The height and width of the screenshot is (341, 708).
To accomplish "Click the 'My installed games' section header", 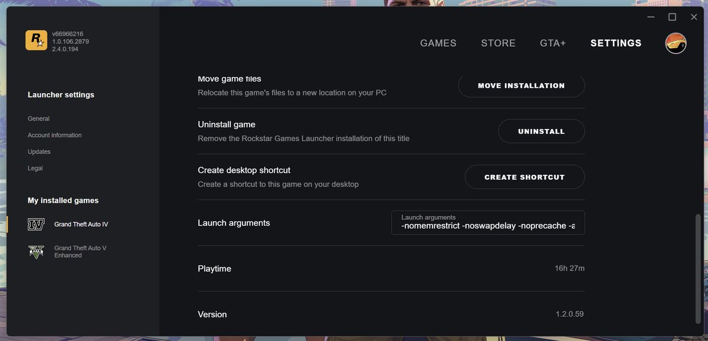I will coord(63,200).
